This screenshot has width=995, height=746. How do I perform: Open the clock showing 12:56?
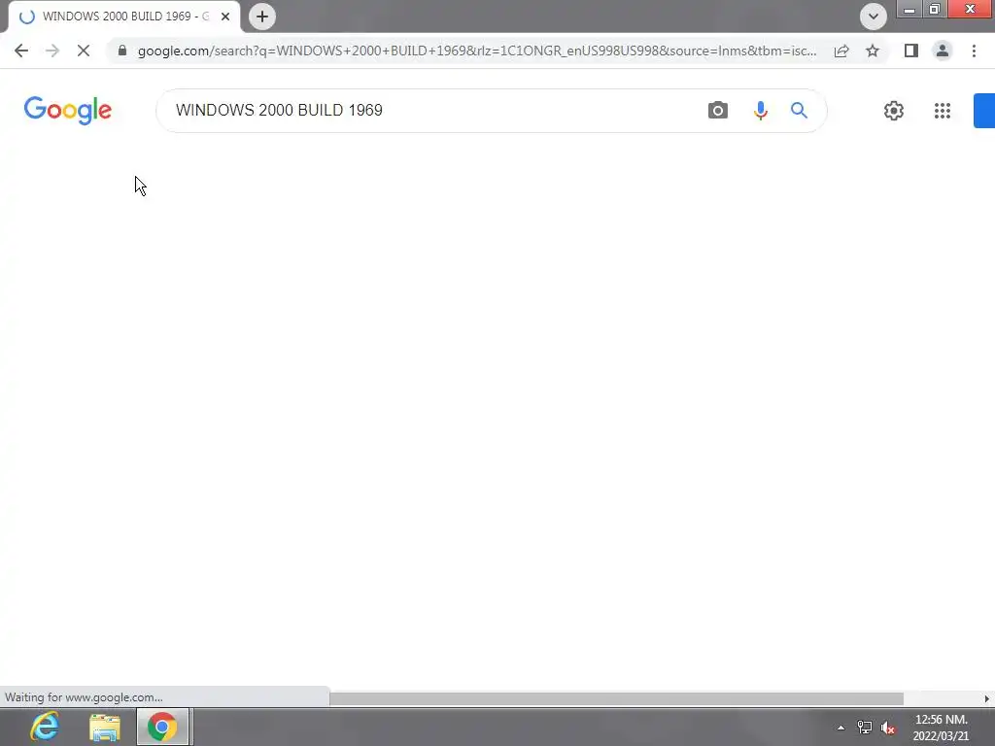pos(941,728)
